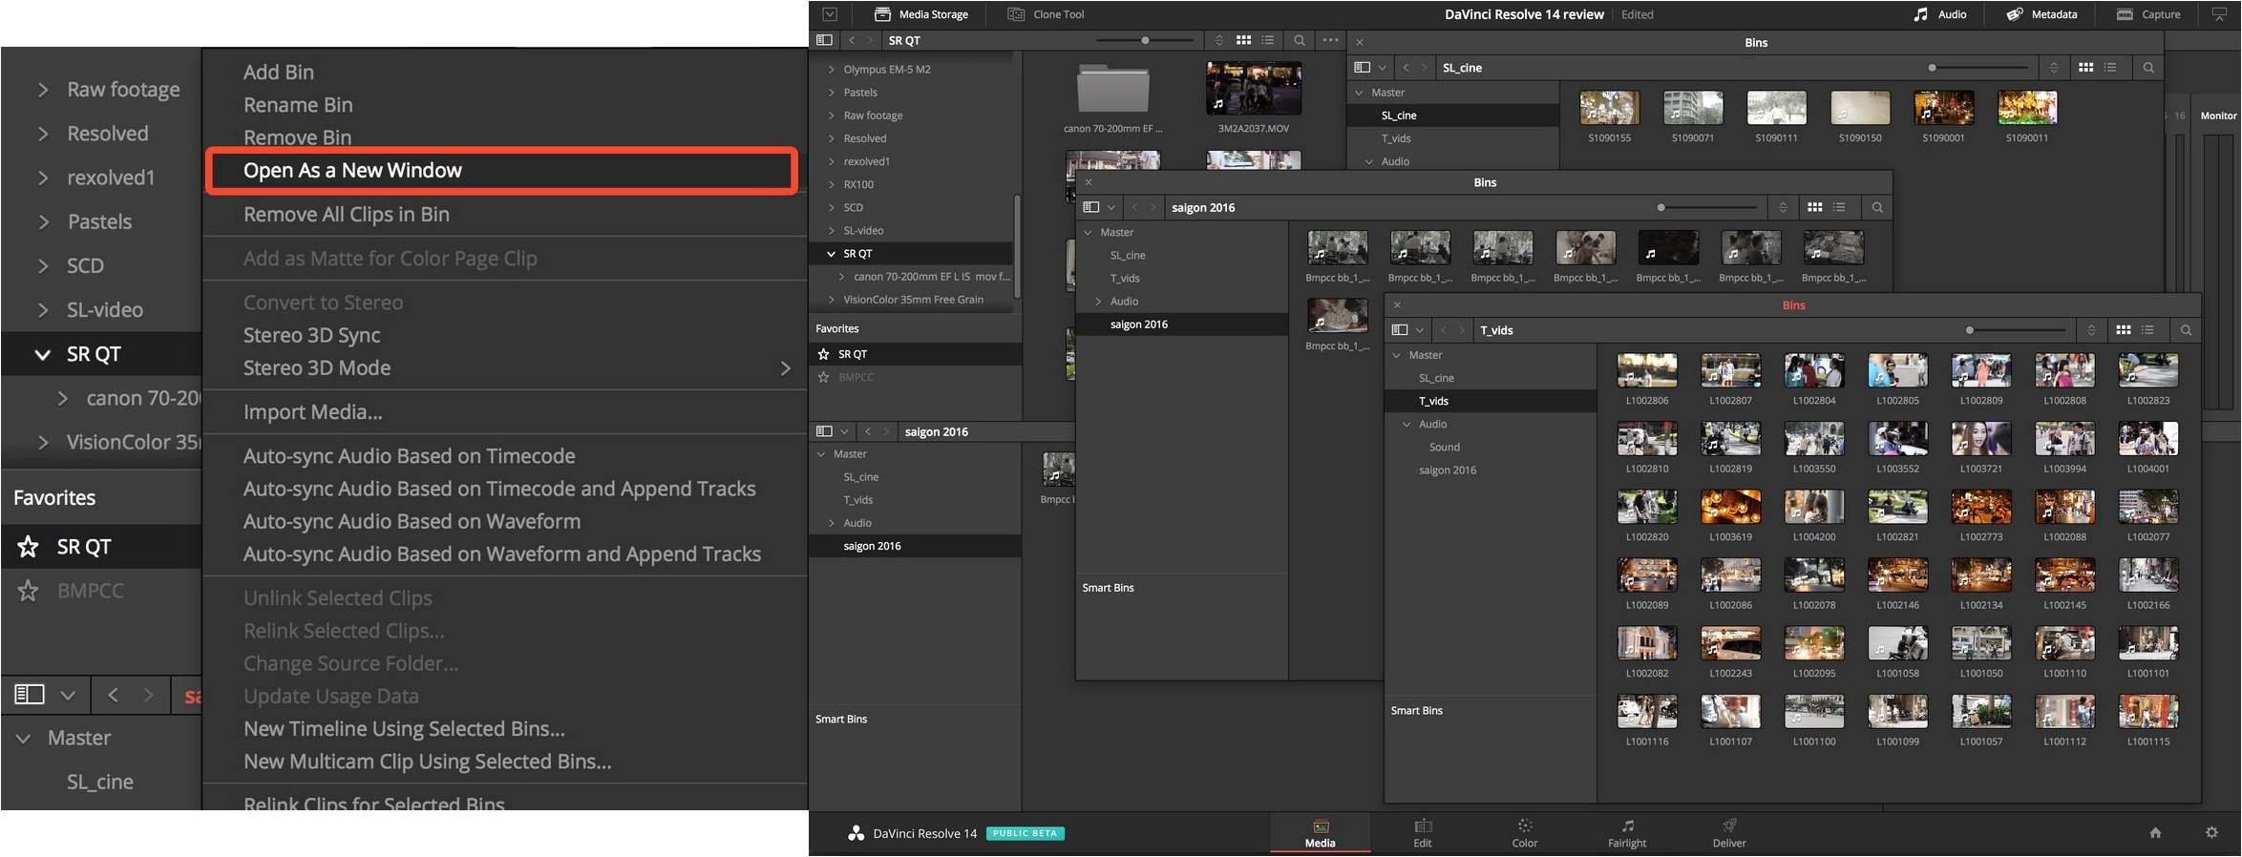Switch to the Fairlight page

pos(1627,833)
